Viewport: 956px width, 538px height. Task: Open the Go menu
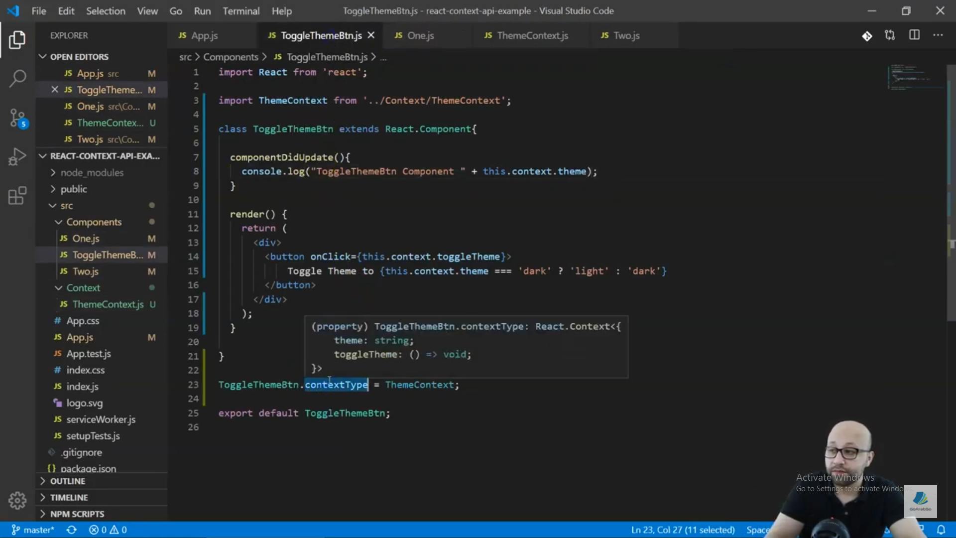[176, 11]
